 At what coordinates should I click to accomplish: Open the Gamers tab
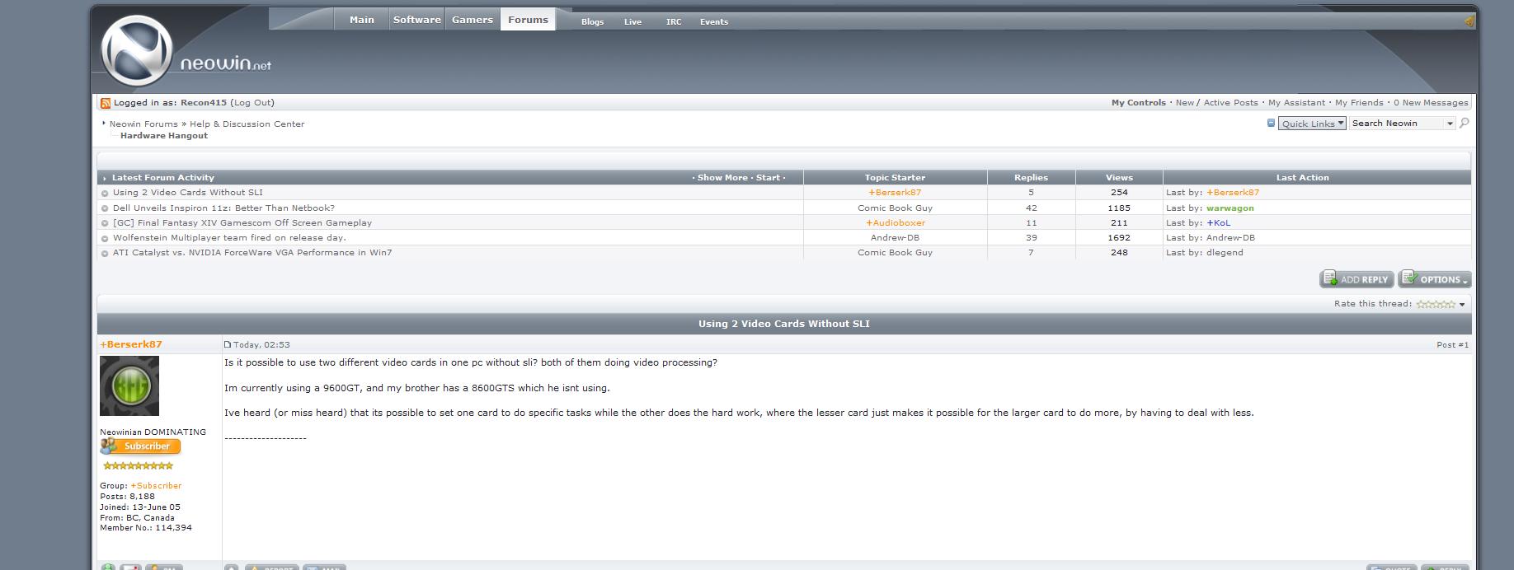click(x=473, y=20)
